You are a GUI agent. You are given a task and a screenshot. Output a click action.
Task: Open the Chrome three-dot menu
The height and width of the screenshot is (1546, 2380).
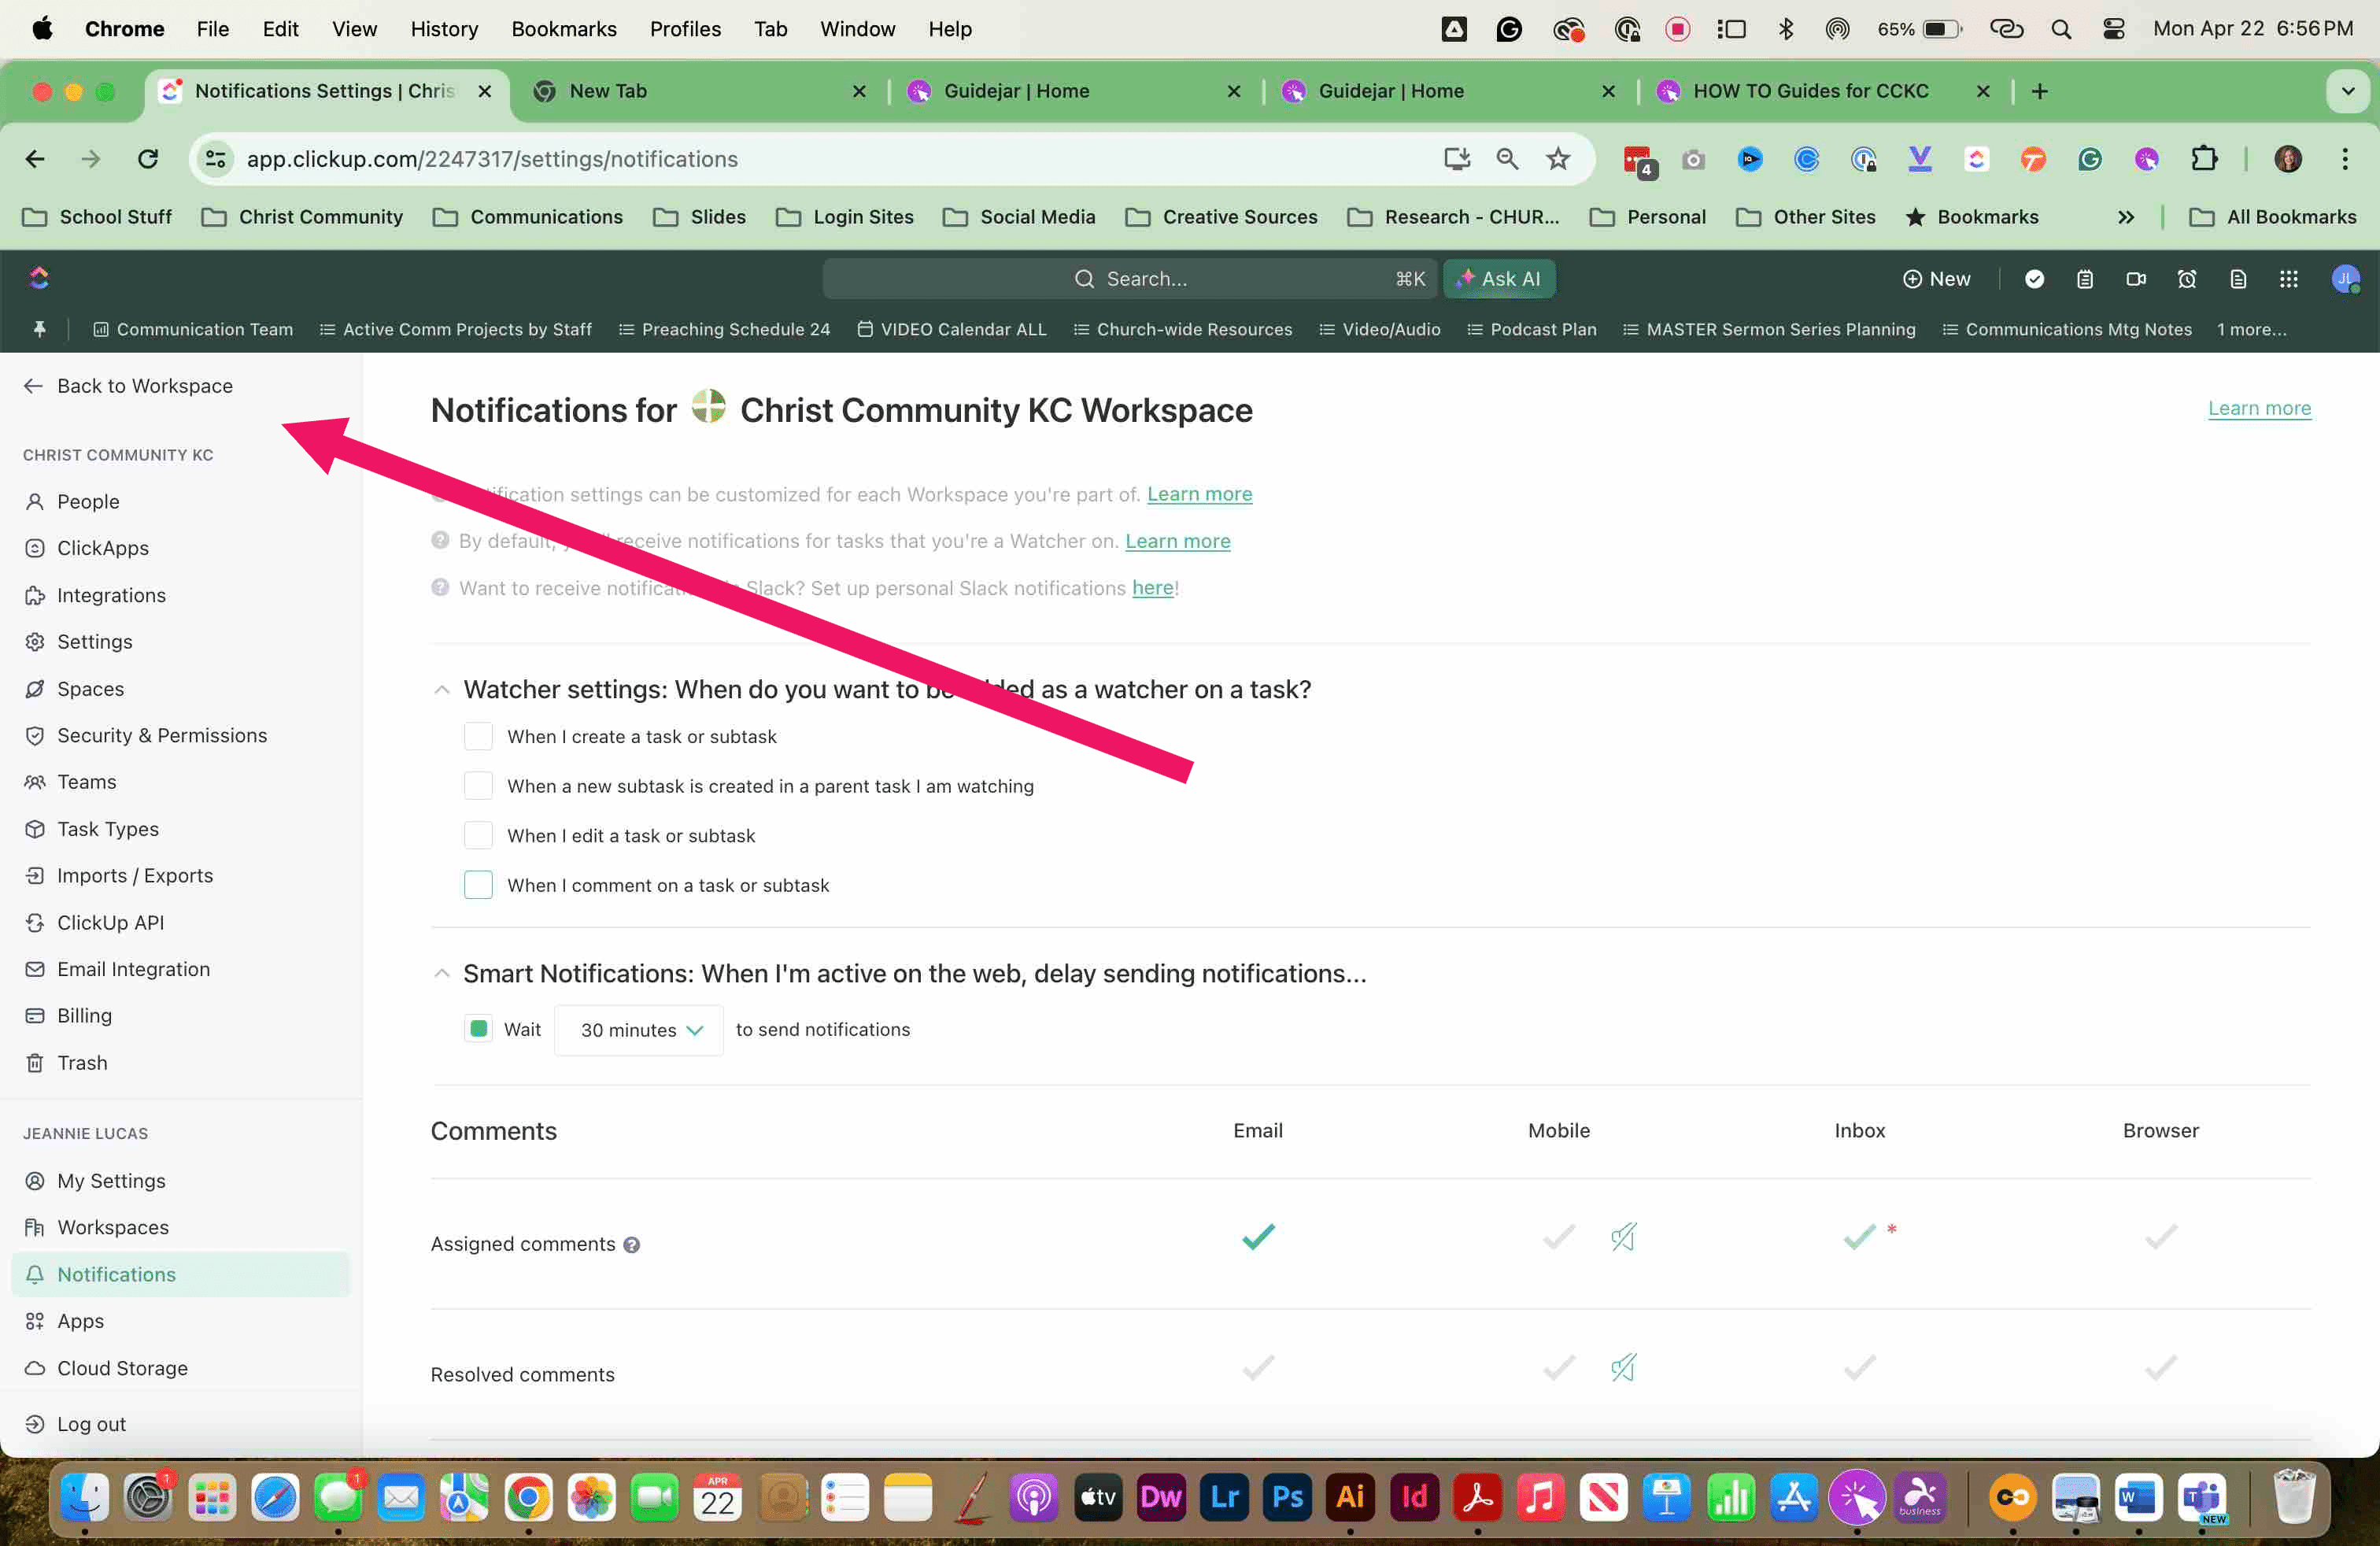[x=2344, y=159]
